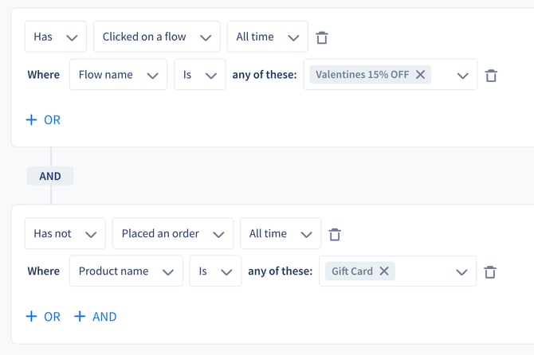Open the 'Has' dropdown
Screen dimensions: 534x355
coord(56,37)
